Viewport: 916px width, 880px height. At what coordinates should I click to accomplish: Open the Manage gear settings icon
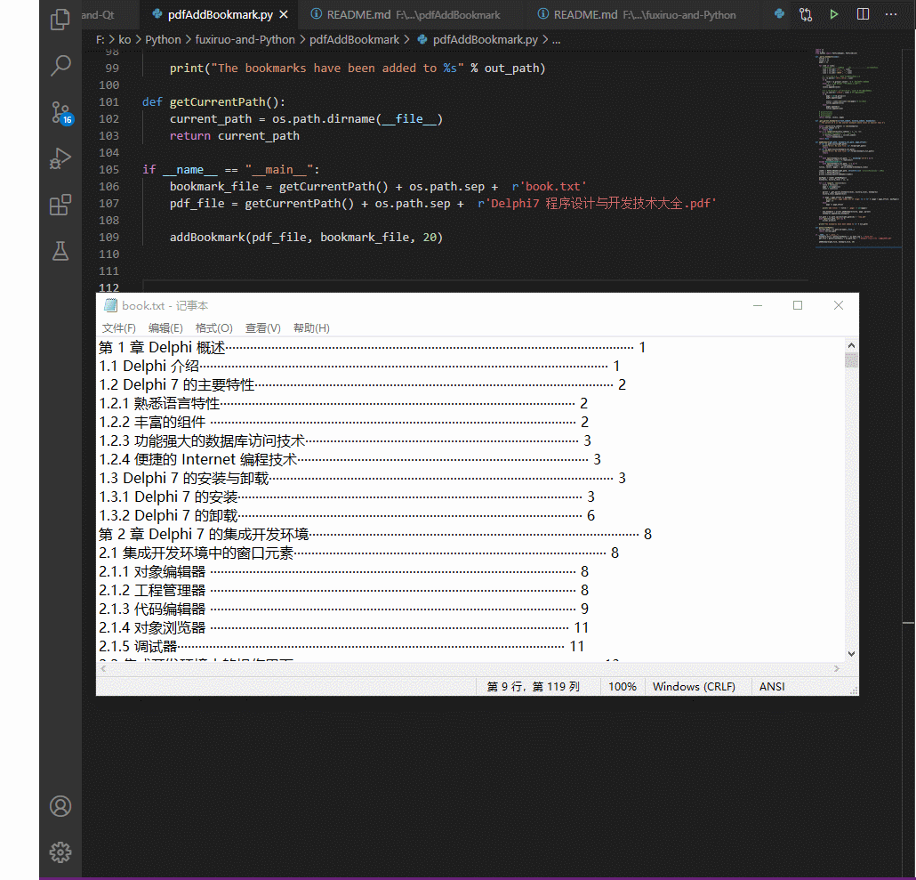pyautogui.click(x=60, y=852)
